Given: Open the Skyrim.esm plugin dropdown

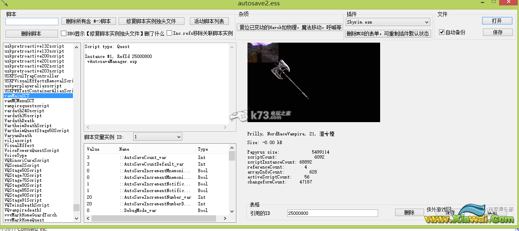Looking at the screenshot, I should click(388, 22).
